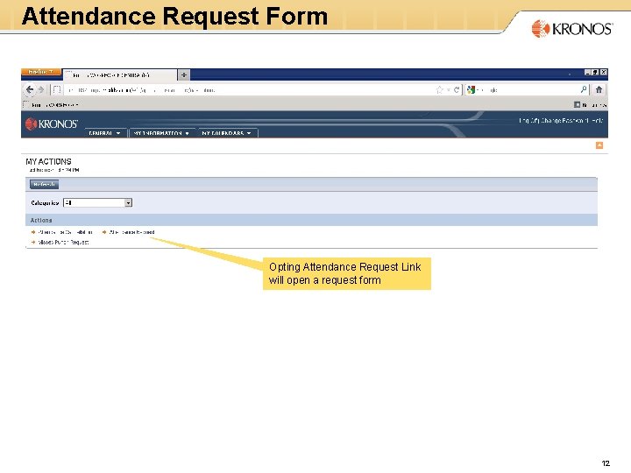Image resolution: width=631 pixels, height=473 pixels.
Task: Expand the MY CALENDARS menu
Action: (227, 133)
